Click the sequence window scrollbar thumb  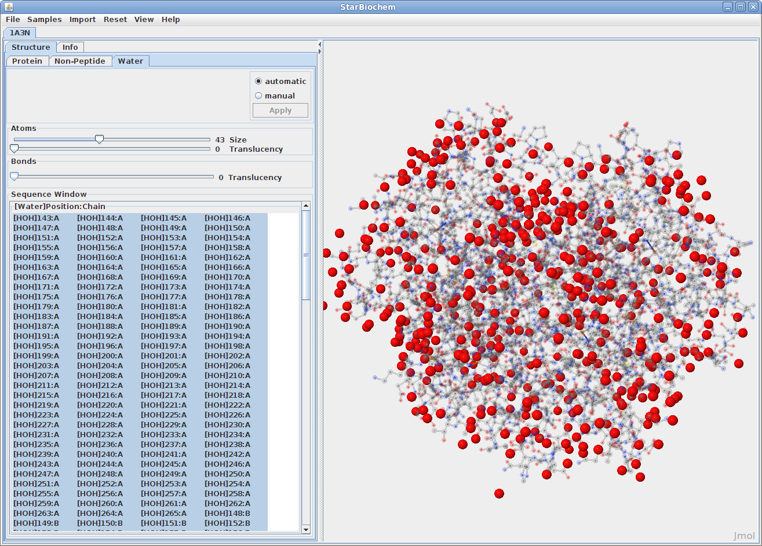coord(306,255)
